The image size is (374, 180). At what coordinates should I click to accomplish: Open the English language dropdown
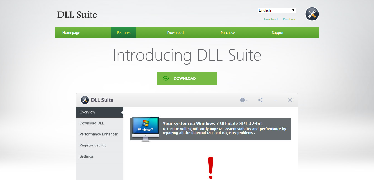[x=277, y=11]
